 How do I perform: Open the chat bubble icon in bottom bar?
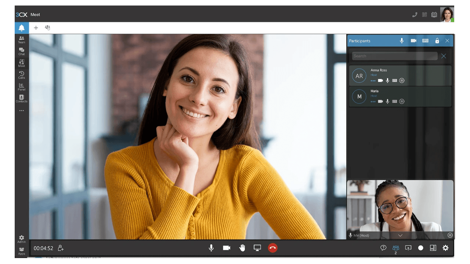point(383,248)
